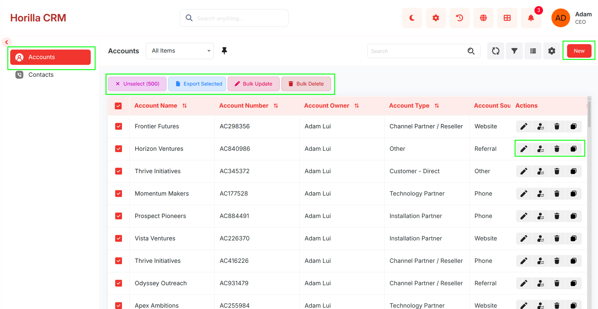This screenshot has height=309, width=598.
Task: Uncheck Odyssey Outreach row checkbox
Action: click(x=119, y=283)
